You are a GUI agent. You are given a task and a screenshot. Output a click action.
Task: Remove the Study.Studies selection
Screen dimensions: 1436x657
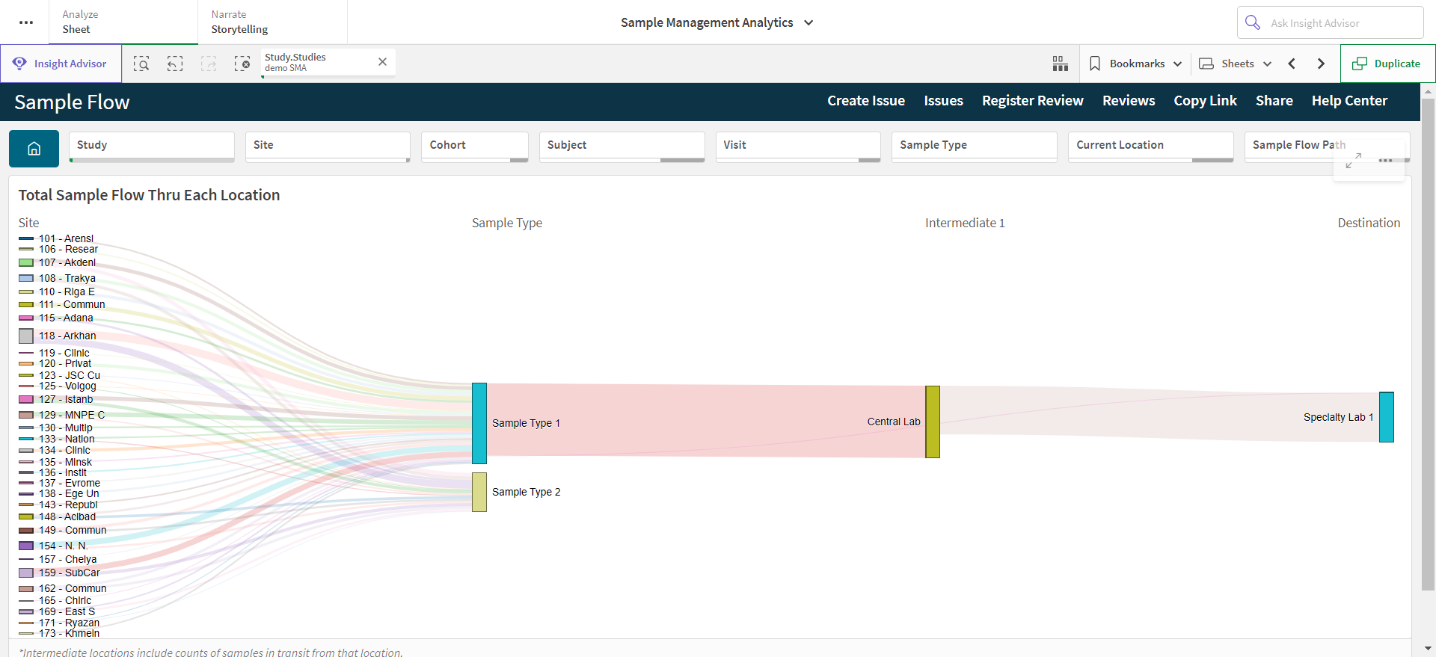pyautogui.click(x=382, y=62)
